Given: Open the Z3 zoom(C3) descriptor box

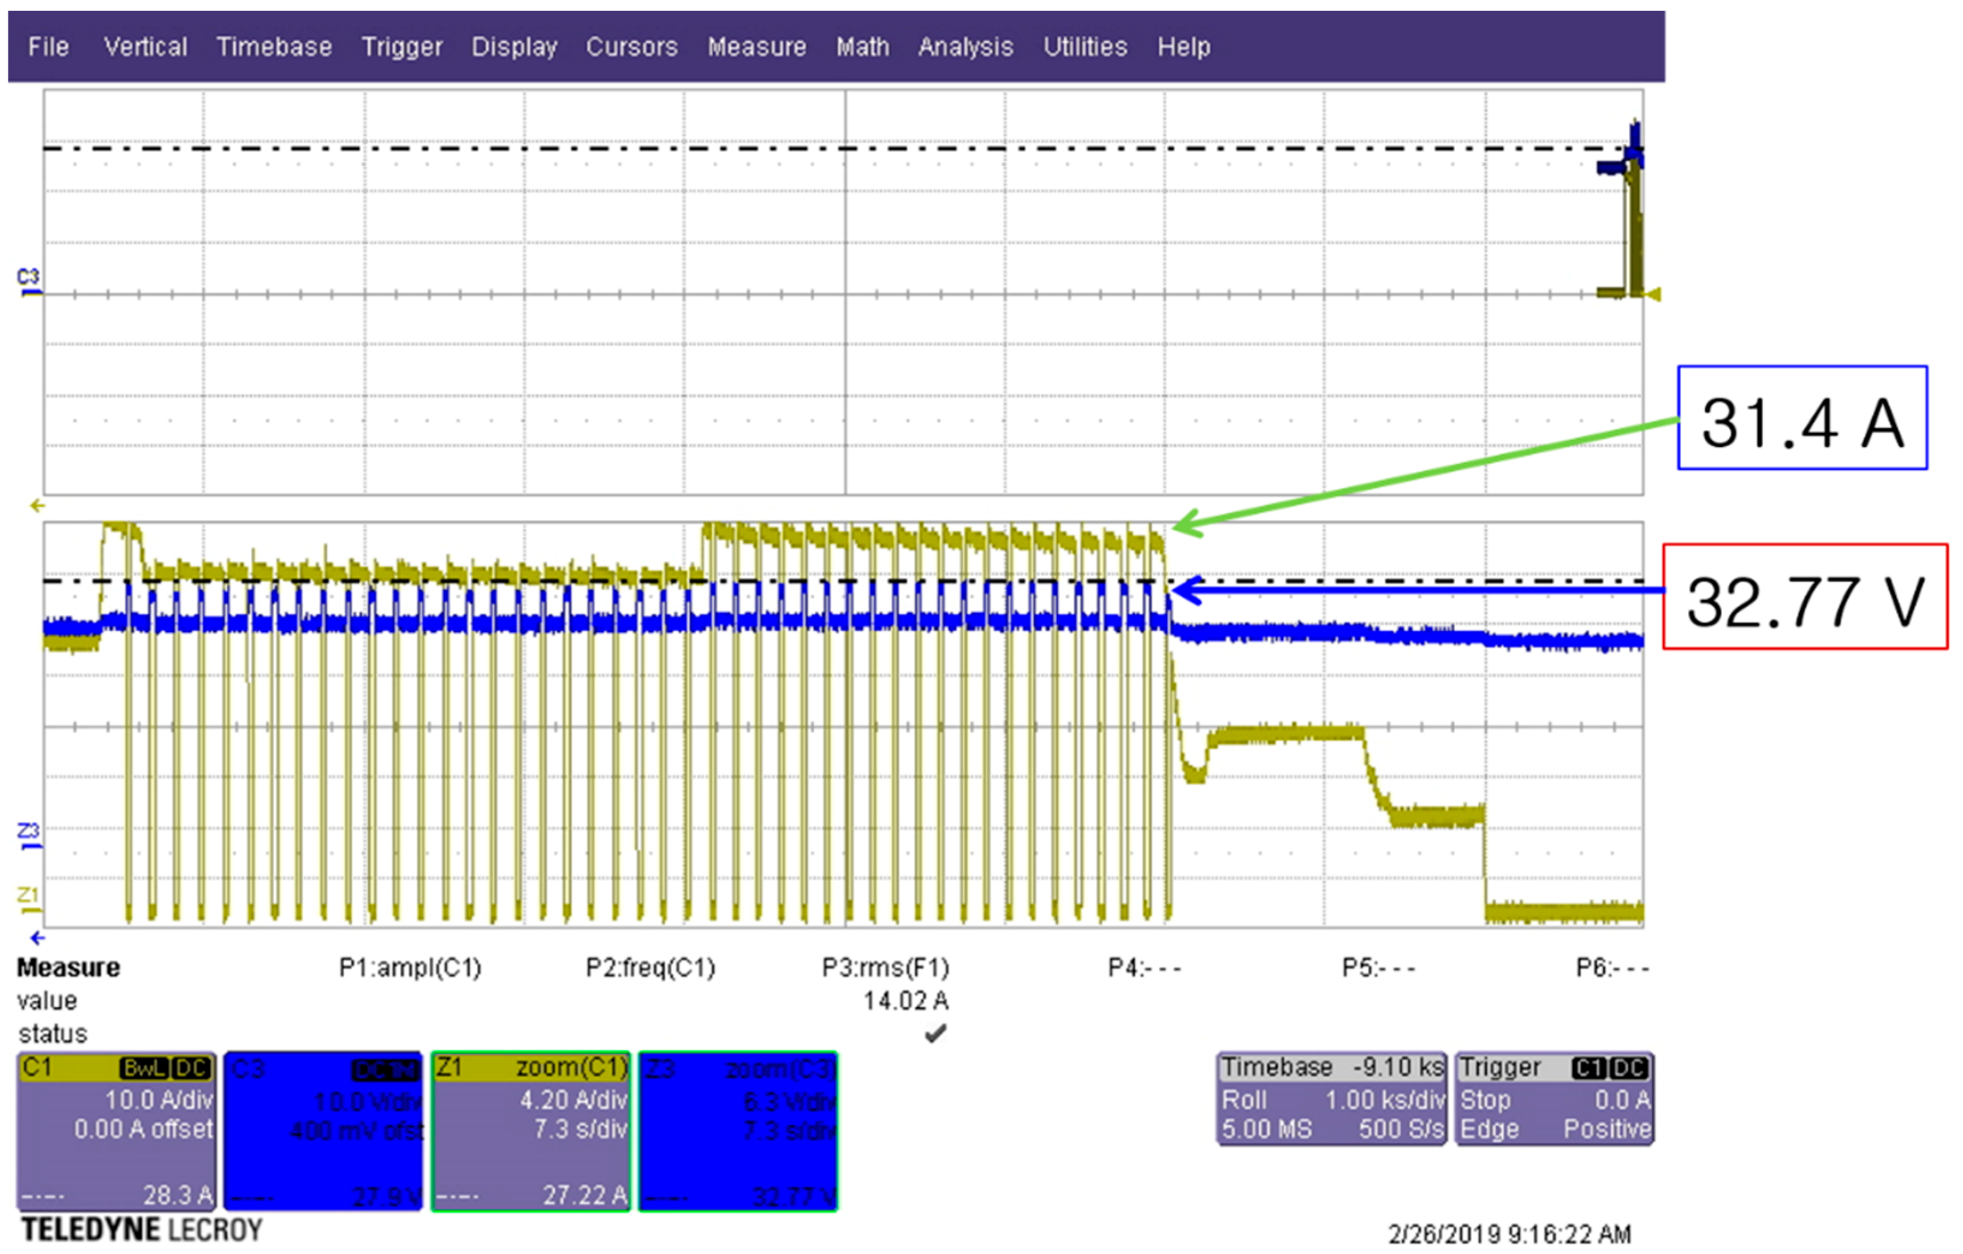Looking at the screenshot, I should 738,1131.
